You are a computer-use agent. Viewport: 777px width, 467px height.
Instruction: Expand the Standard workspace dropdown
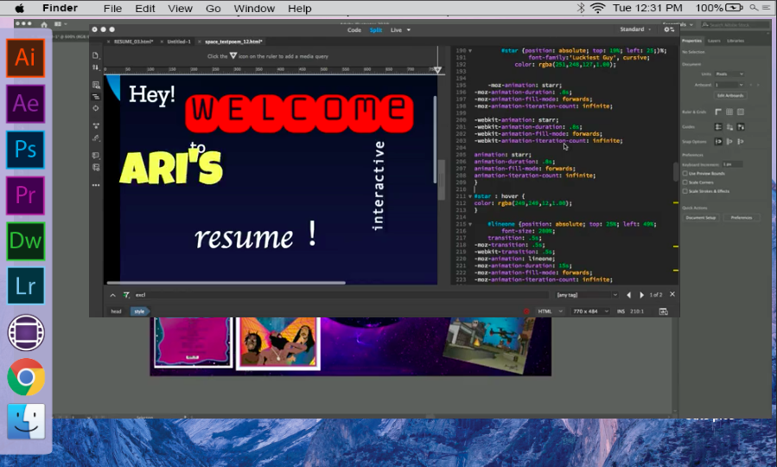click(635, 29)
